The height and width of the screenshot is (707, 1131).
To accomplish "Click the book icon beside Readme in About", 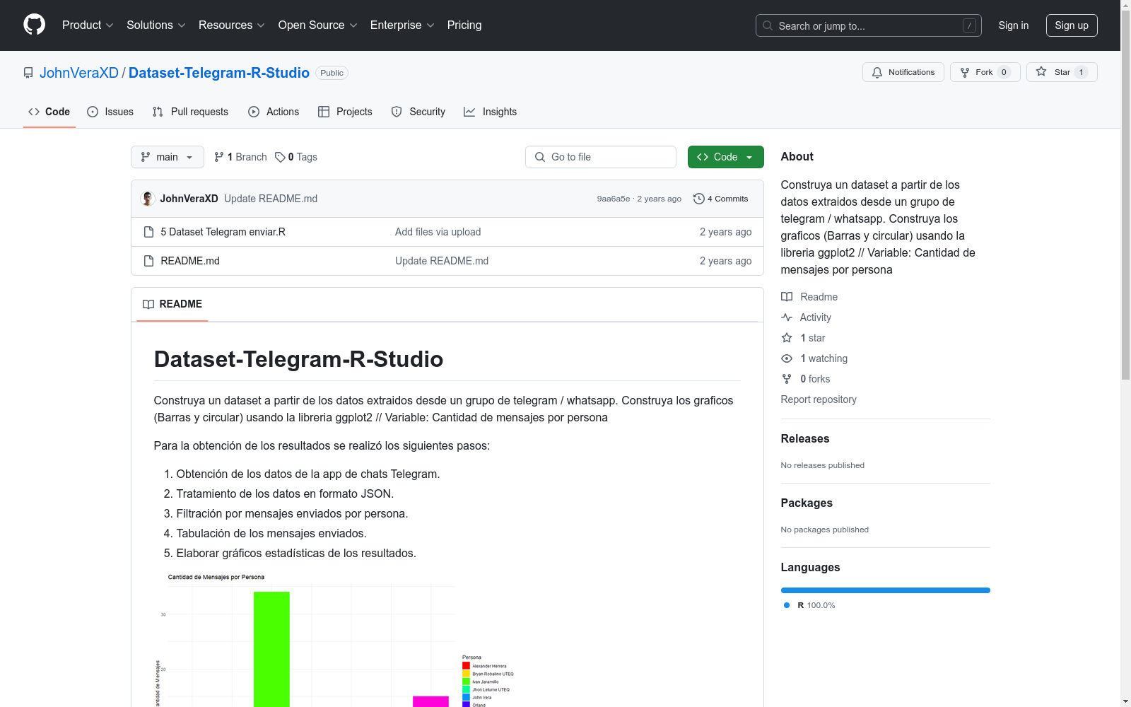I will (787, 297).
